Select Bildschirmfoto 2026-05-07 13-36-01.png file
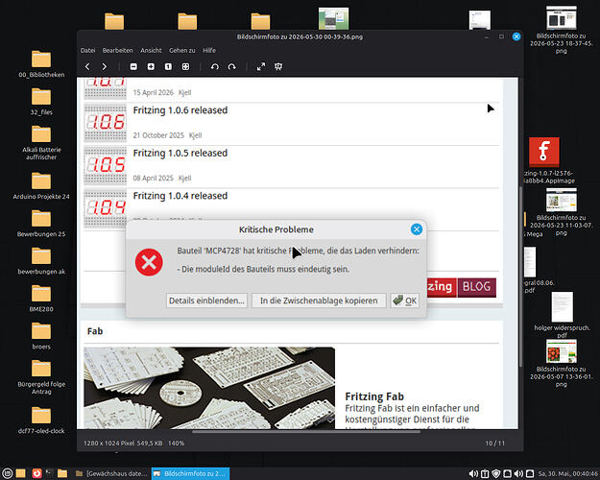This screenshot has width=600, height=480. [x=562, y=363]
